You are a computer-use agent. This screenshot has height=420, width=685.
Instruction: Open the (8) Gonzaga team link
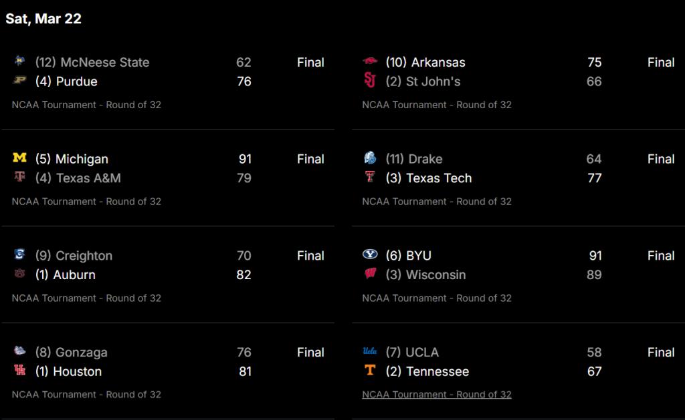click(72, 352)
